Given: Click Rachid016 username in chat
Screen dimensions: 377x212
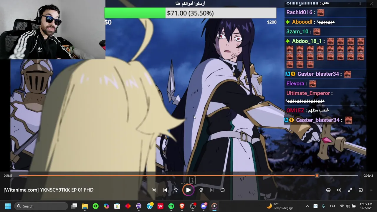Looking at the screenshot, I should click(299, 12).
